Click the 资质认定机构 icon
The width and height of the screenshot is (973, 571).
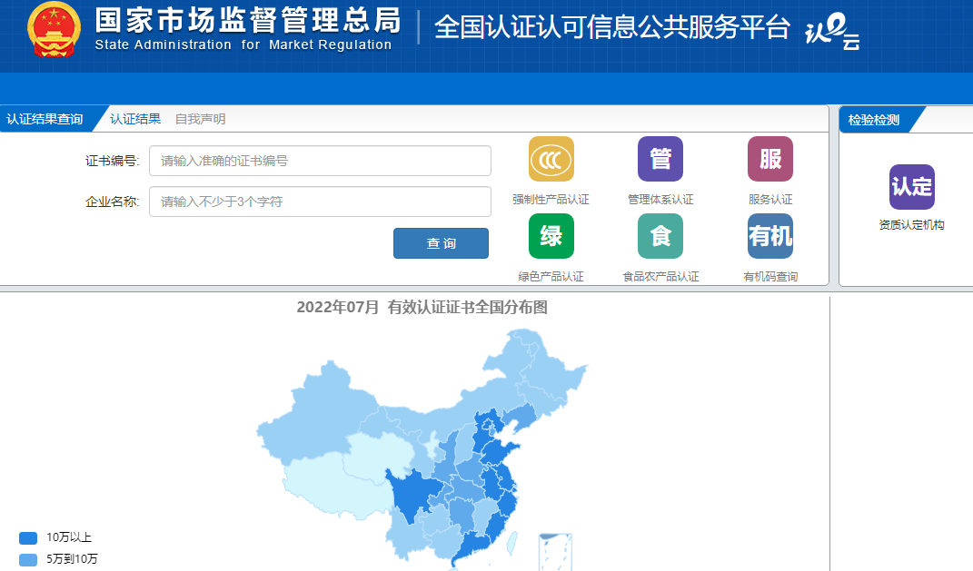(911, 187)
